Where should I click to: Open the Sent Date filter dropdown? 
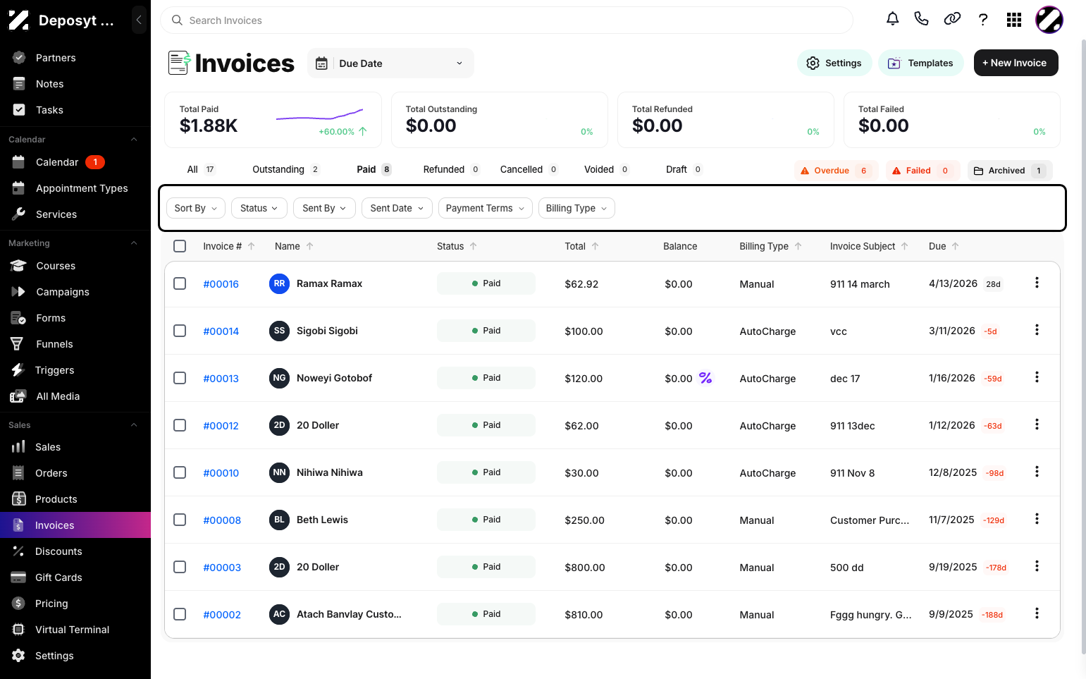[x=397, y=208]
